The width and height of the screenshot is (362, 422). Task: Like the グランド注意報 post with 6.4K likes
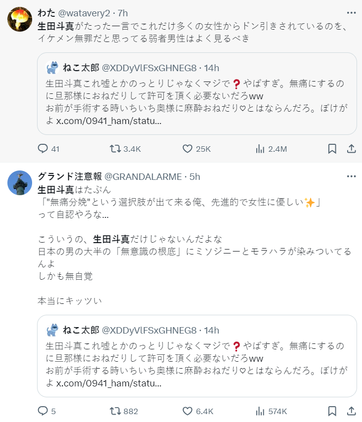tap(187, 411)
